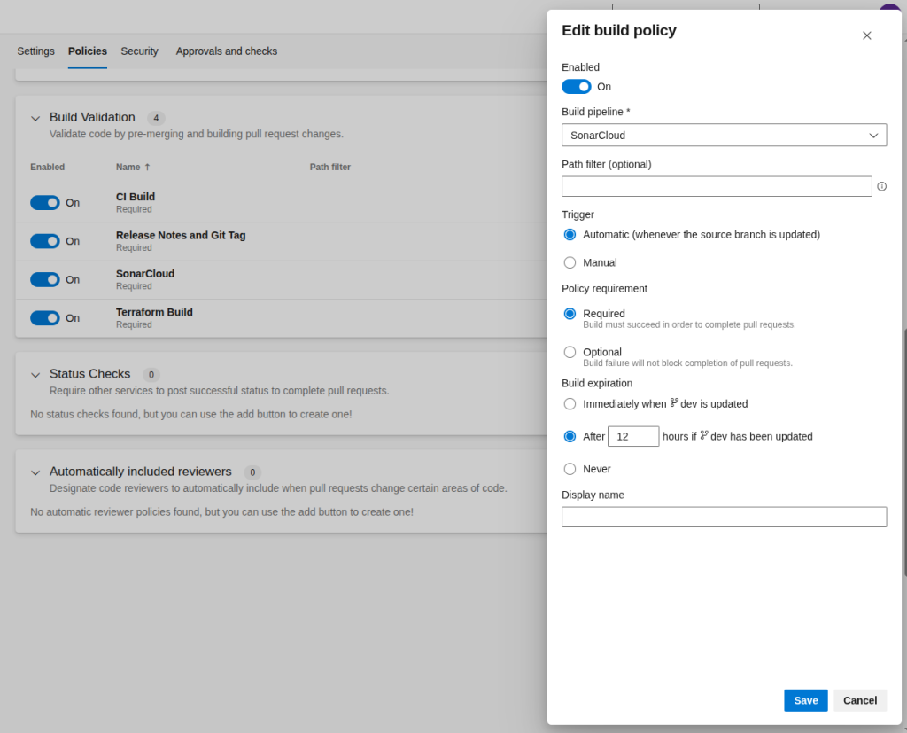Pick Immediately when dev is updated
907x733 pixels.
(570, 404)
